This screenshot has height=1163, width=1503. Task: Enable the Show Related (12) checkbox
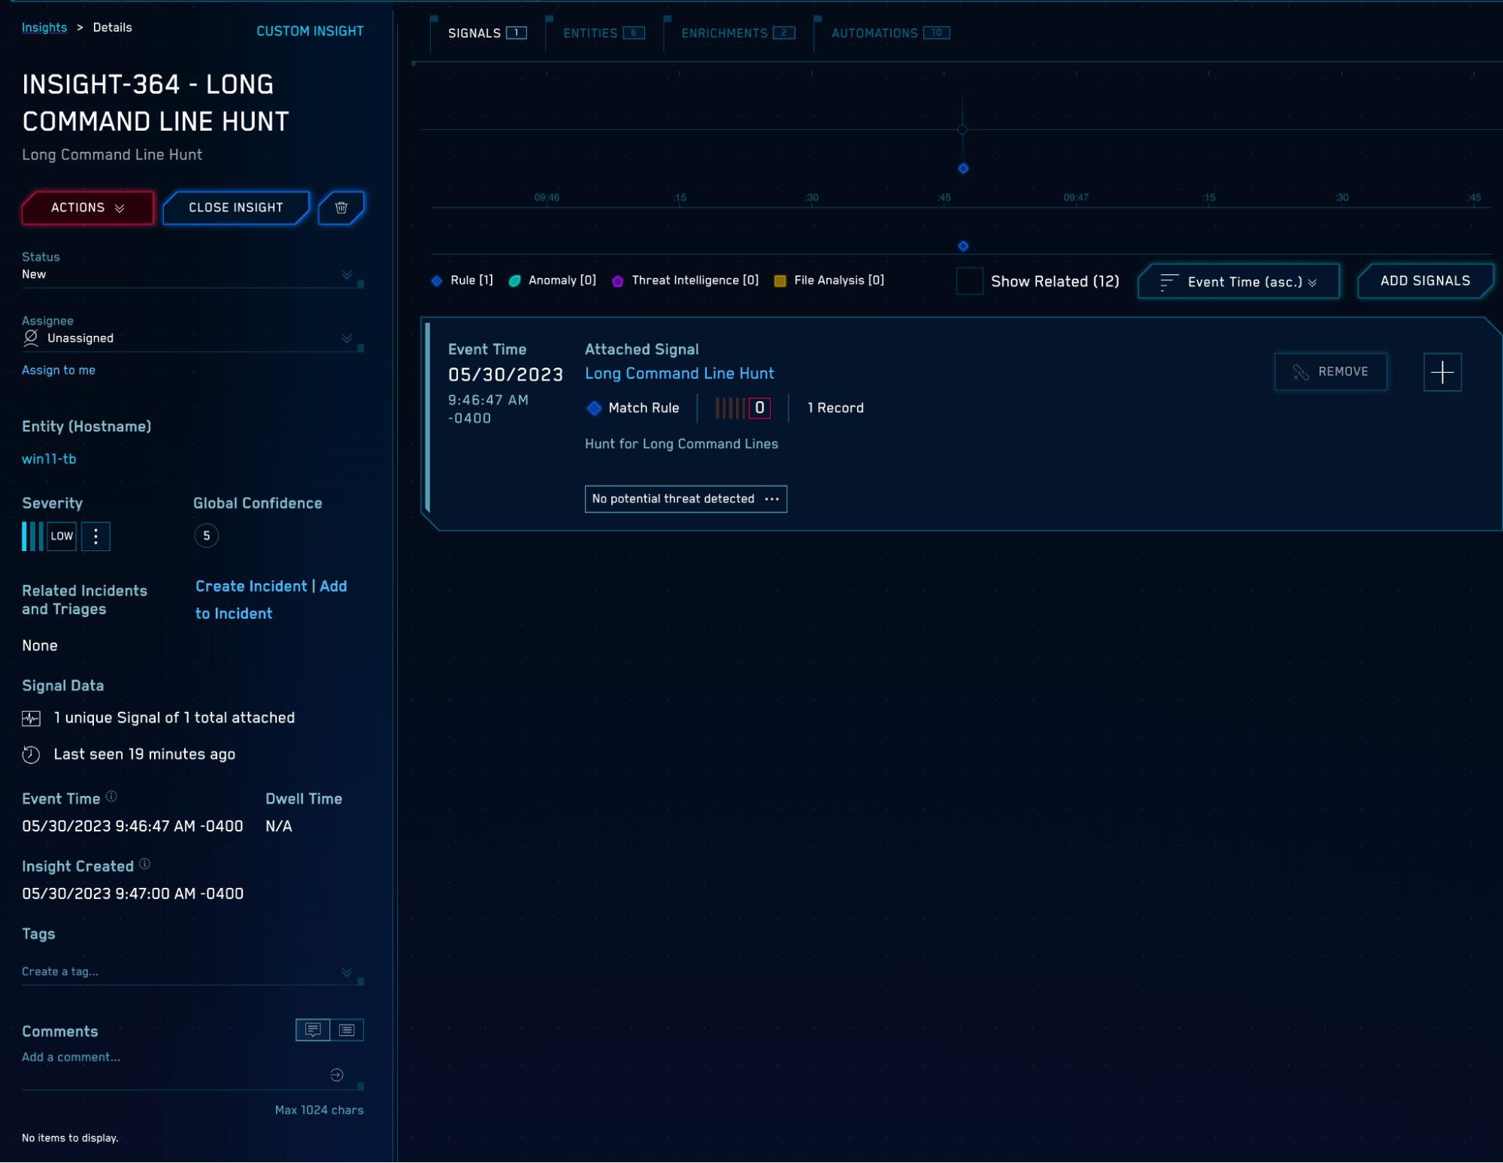click(968, 281)
